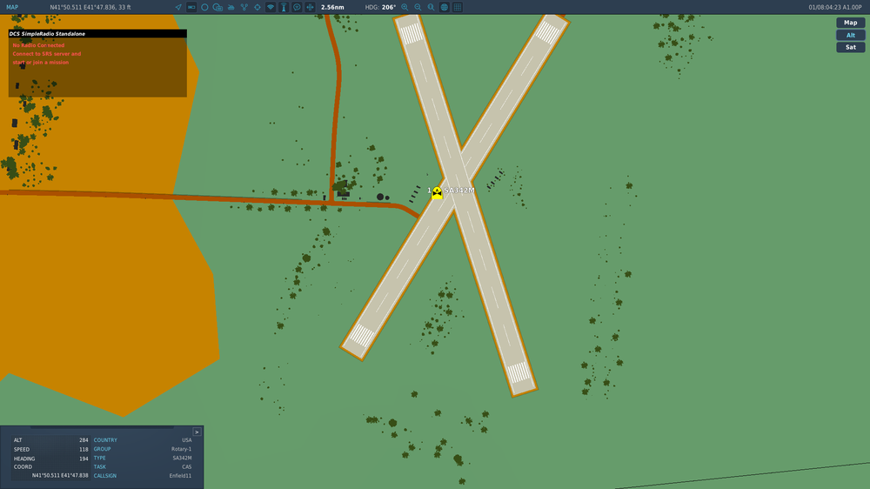The width and height of the screenshot is (870, 489).
Task: Click the four-arrow pan map icon
Action: [311, 7]
